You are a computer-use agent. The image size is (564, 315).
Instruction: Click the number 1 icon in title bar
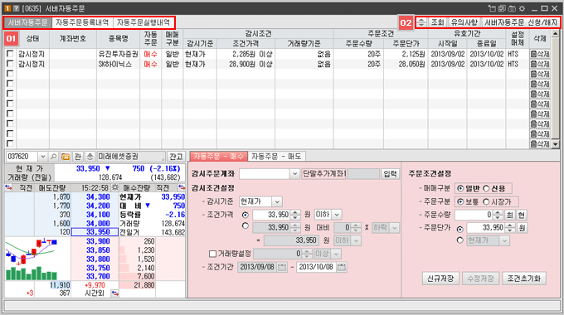click(7, 8)
